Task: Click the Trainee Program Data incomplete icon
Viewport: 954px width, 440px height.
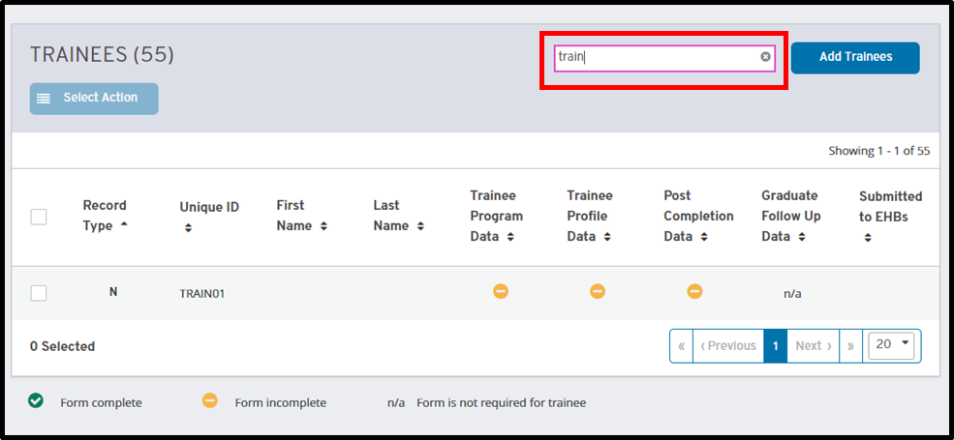Action: [x=500, y=291]
